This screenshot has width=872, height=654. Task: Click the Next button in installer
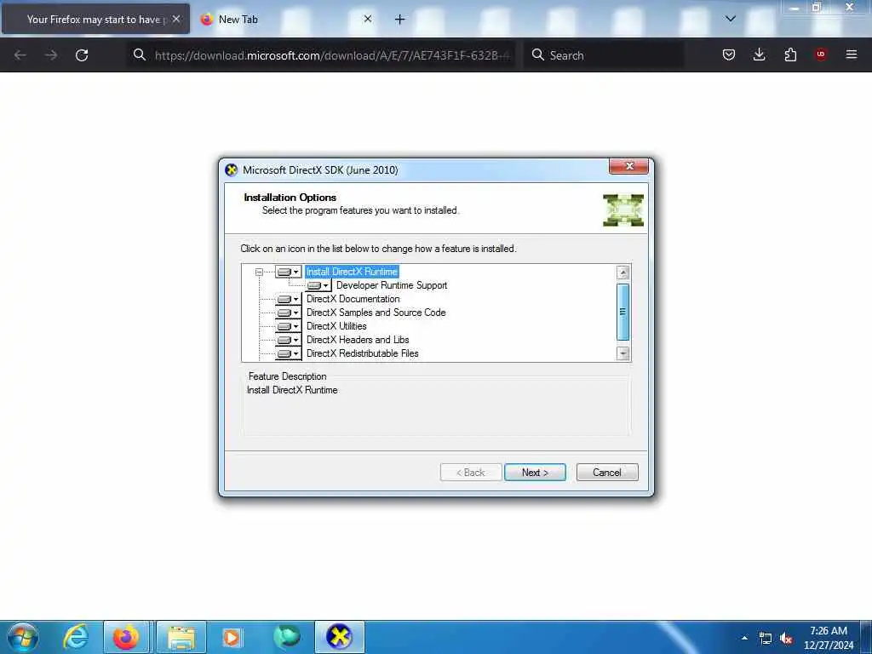click(535, 472)
